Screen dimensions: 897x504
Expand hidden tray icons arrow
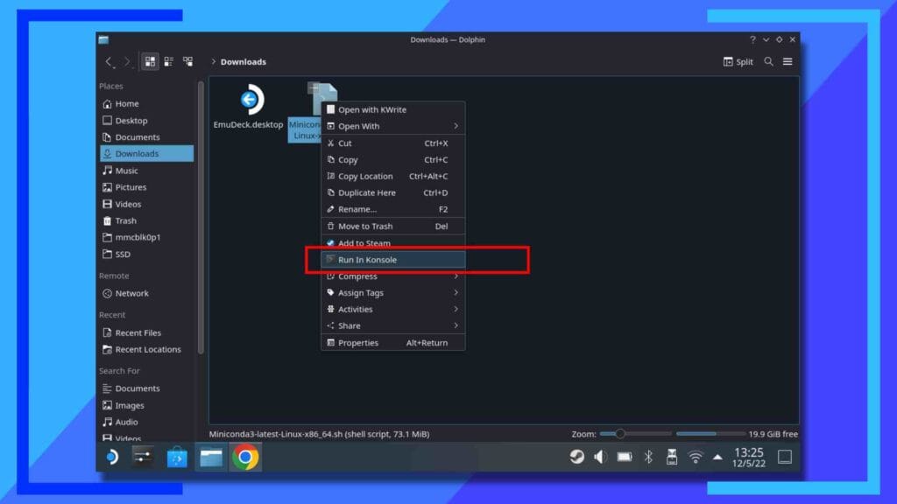(717, 457)
